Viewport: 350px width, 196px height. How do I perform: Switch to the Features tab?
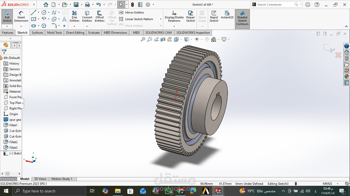click(8, 33)
